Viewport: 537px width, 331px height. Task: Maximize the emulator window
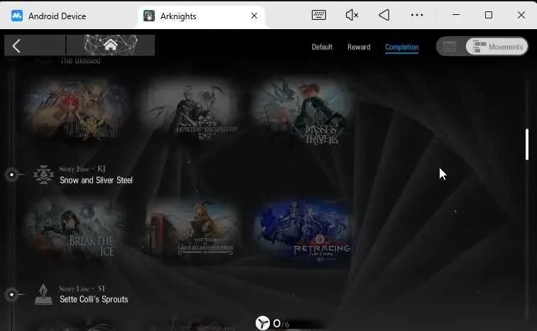pyautogui.click(x=489, y=15)
